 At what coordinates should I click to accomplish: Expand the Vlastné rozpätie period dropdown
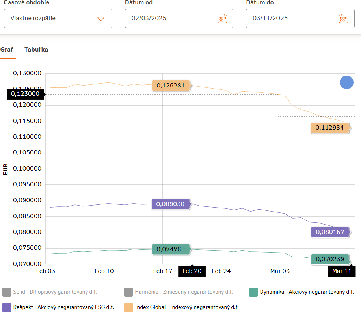(x=58, y=19)
